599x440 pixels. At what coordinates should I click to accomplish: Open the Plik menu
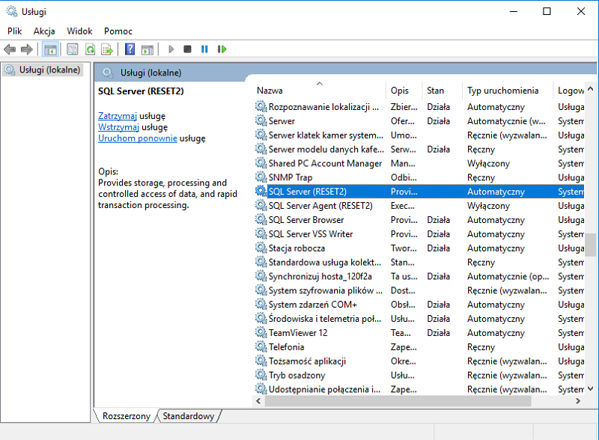point(14,31)
